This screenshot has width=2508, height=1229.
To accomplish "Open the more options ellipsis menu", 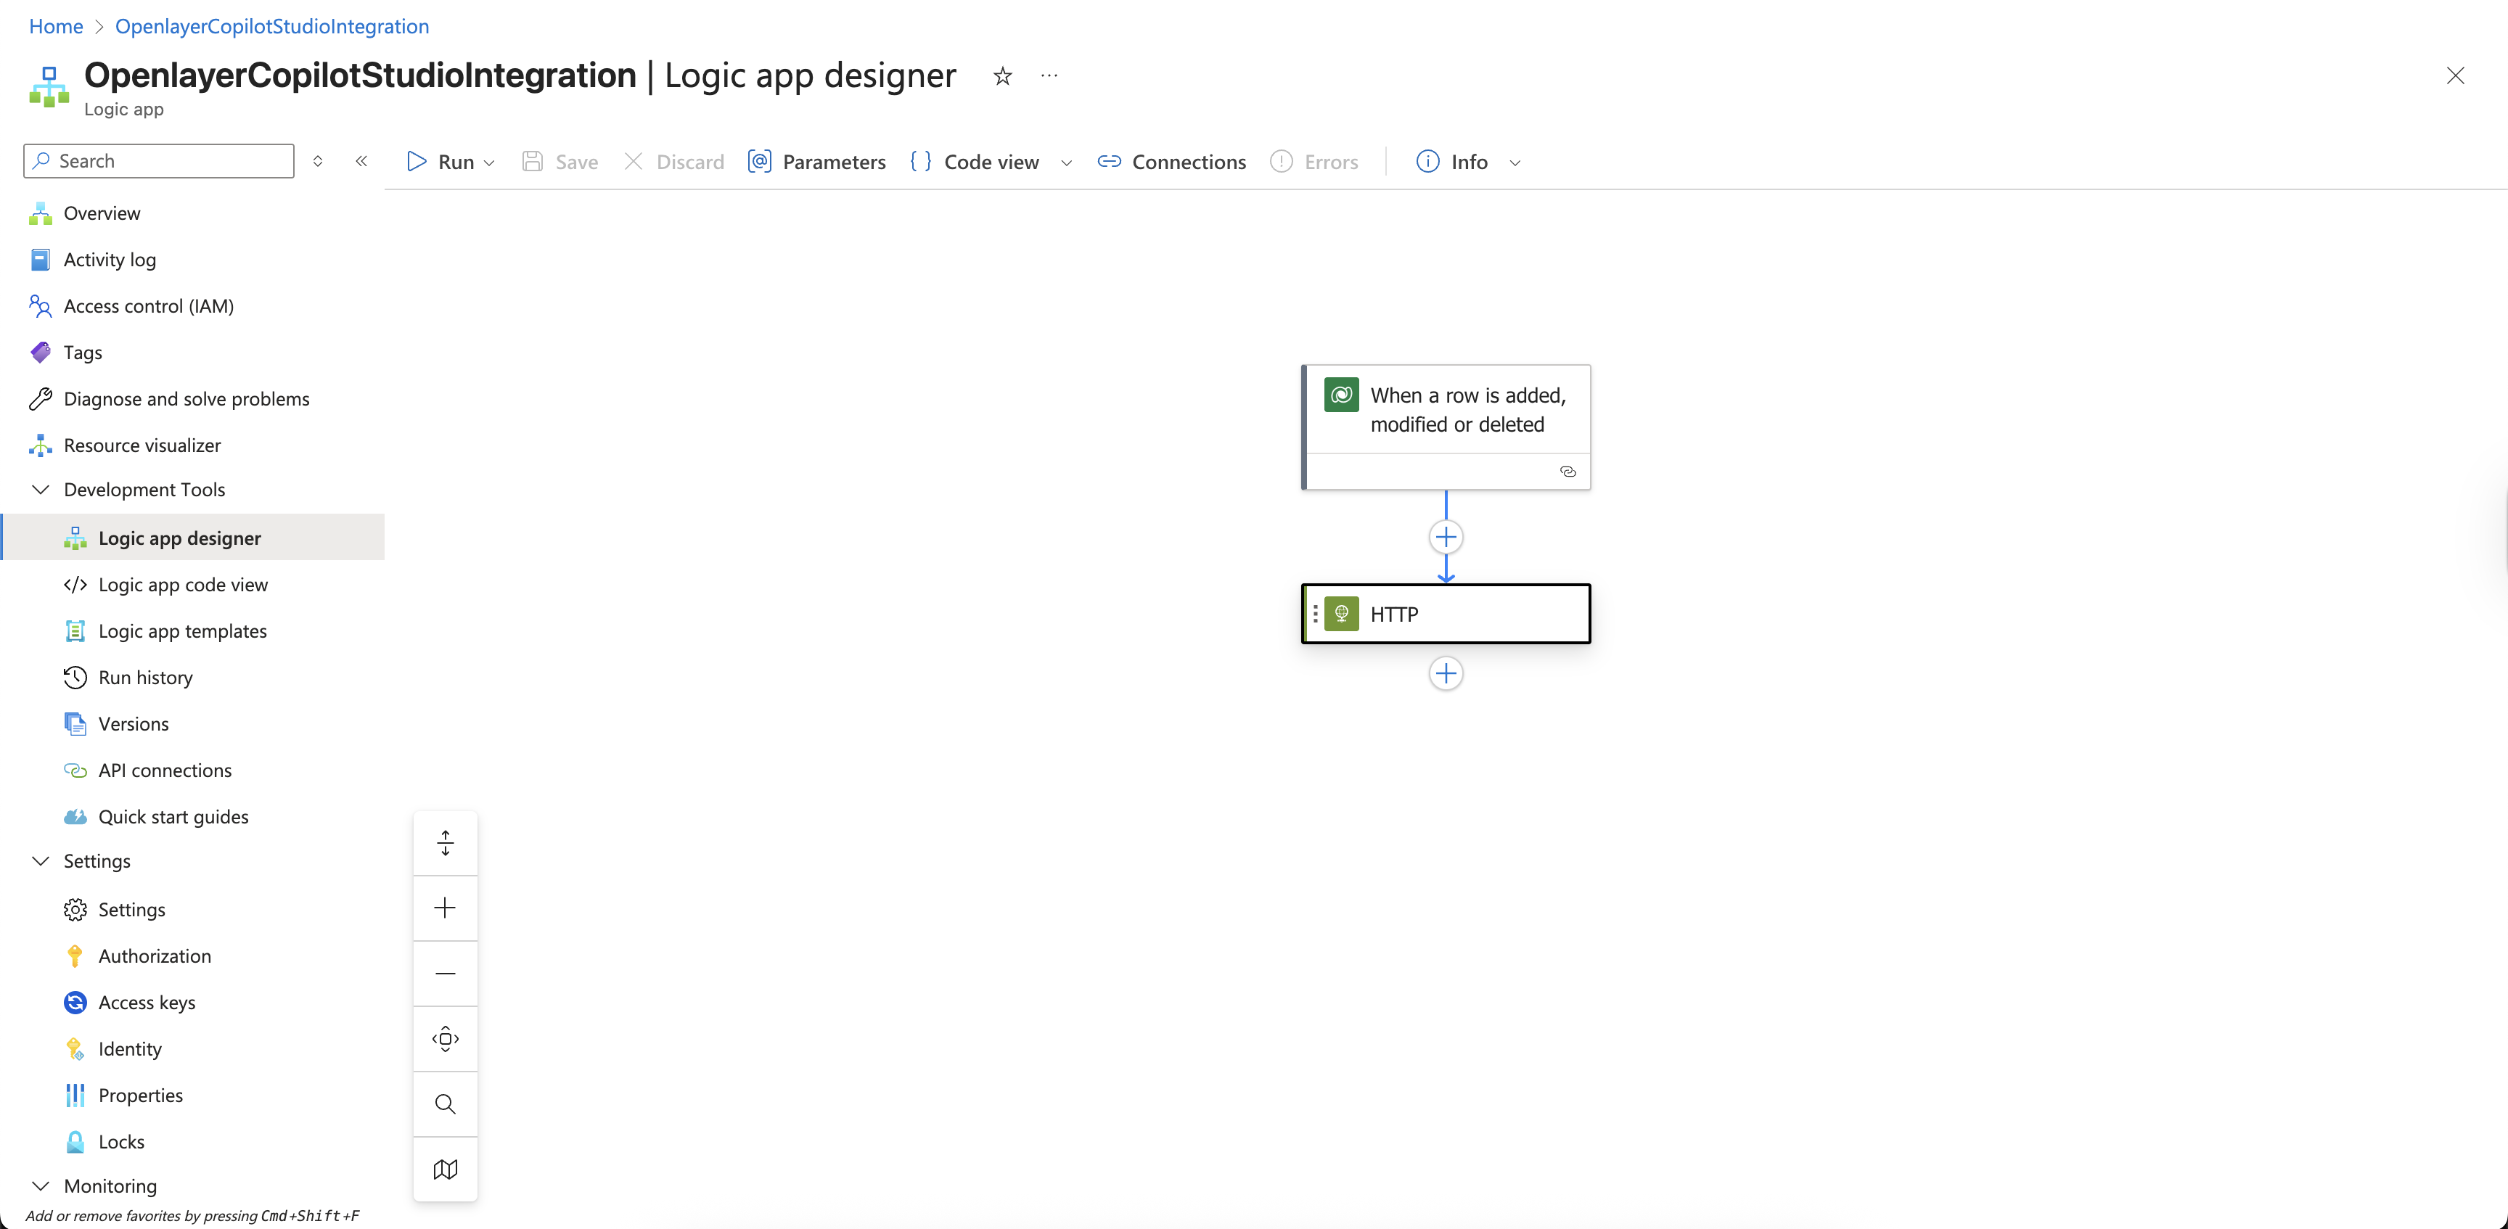I will tap(1049, 75).
